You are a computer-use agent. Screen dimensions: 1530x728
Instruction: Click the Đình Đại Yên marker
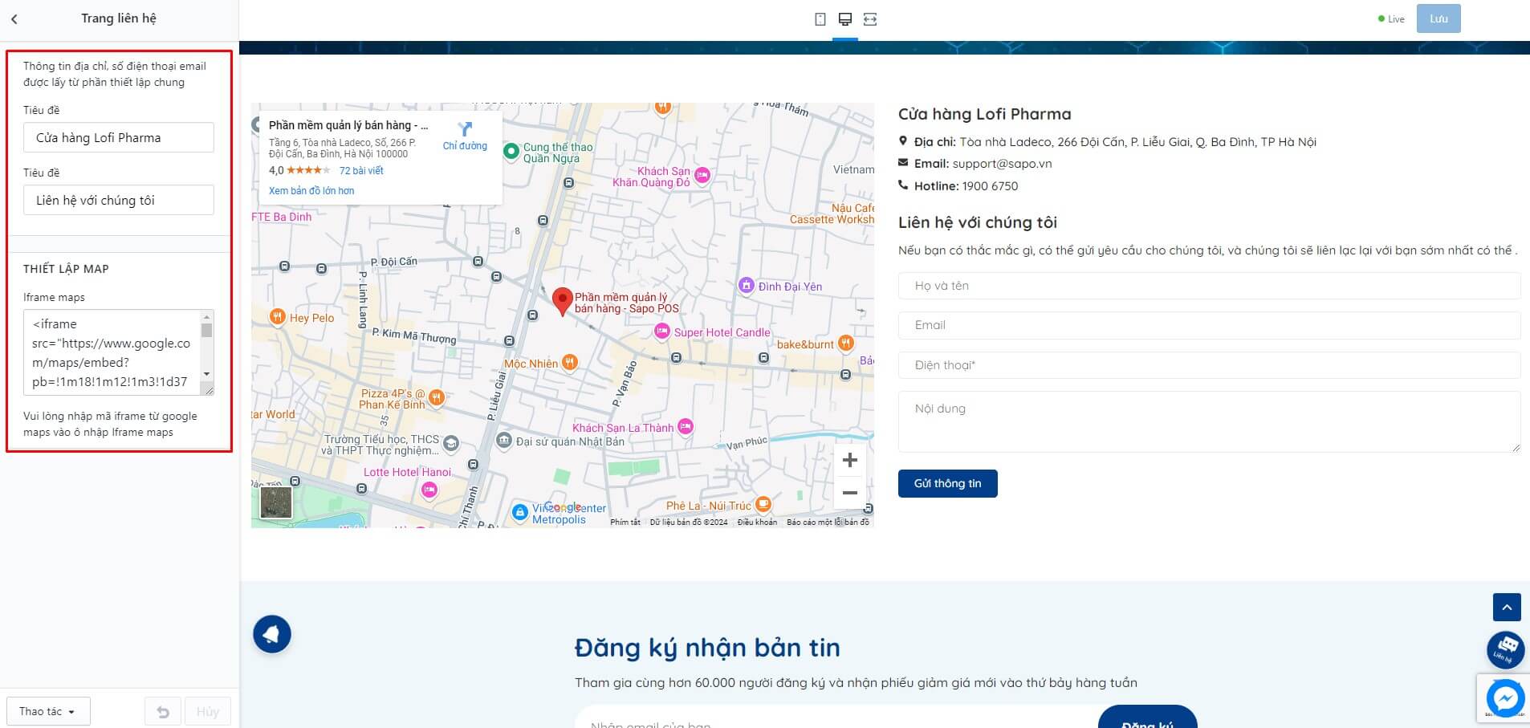point(746,285)
